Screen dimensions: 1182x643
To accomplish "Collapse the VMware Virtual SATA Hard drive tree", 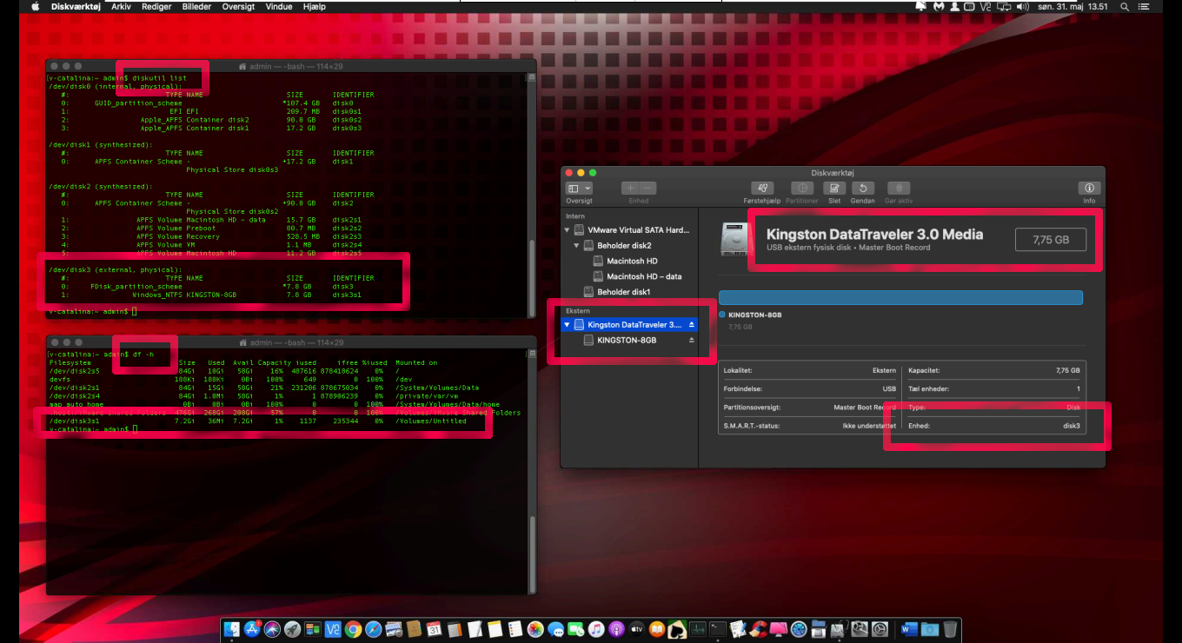I will point(568,230).
